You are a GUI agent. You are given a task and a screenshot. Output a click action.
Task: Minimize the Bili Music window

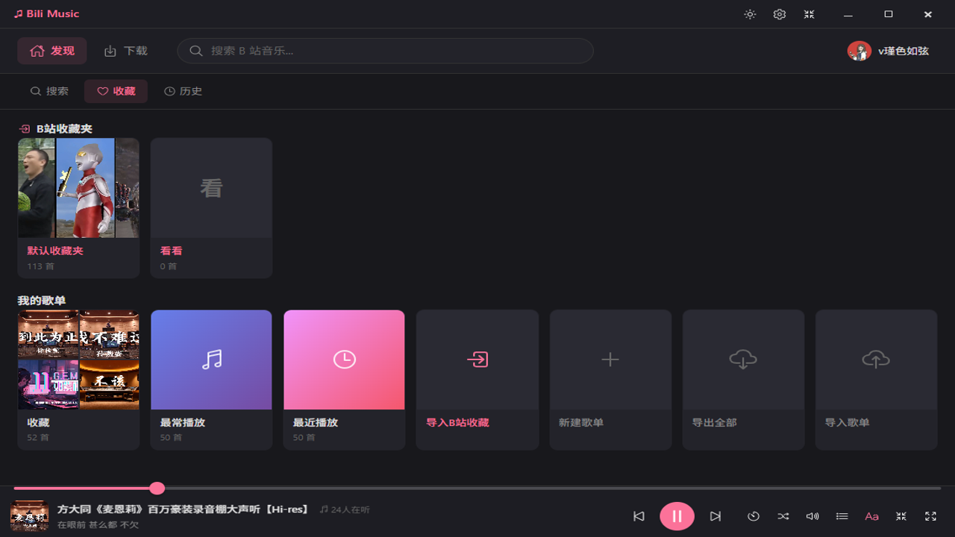click(x=848, y=14)
